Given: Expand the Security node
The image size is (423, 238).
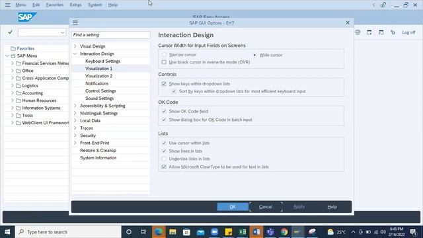Looking at the screenshot, I should coord(75,136).
